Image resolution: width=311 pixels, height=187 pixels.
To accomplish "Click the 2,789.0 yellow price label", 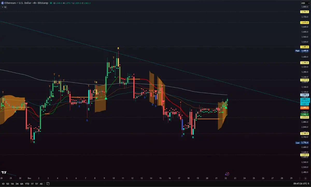I will [304, 133].
